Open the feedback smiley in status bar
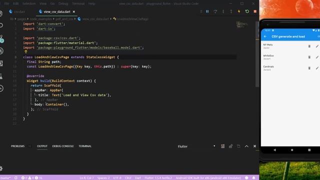320x180 pixels. 246,178
